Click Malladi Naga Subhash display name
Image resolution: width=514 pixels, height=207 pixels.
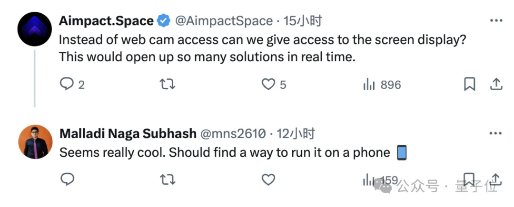[128, 134]
